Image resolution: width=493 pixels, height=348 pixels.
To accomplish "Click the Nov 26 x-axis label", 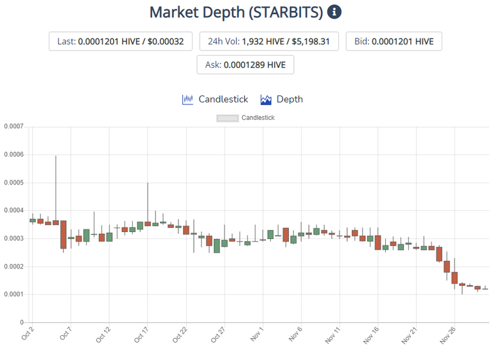I will coord(447,335).
